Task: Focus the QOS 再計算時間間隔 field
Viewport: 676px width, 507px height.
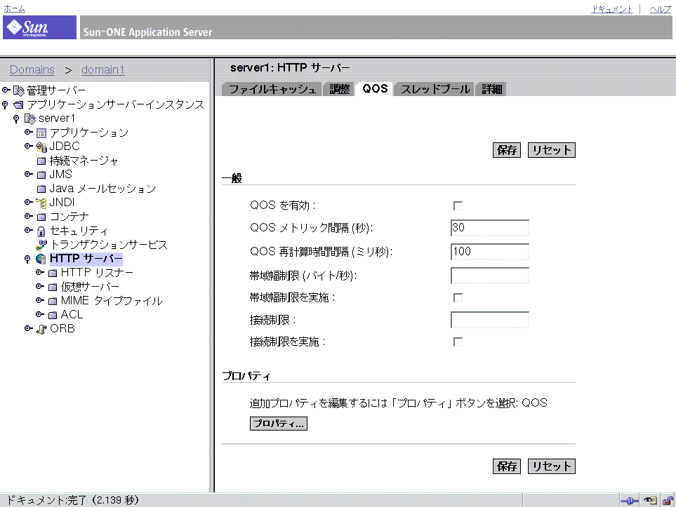Action: (490, 252)
